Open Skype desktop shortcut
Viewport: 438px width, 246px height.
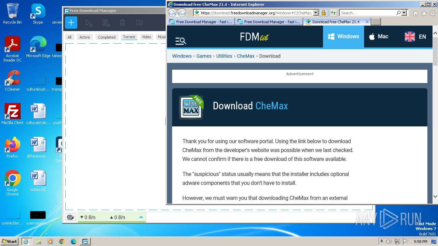tap(38, 14)
